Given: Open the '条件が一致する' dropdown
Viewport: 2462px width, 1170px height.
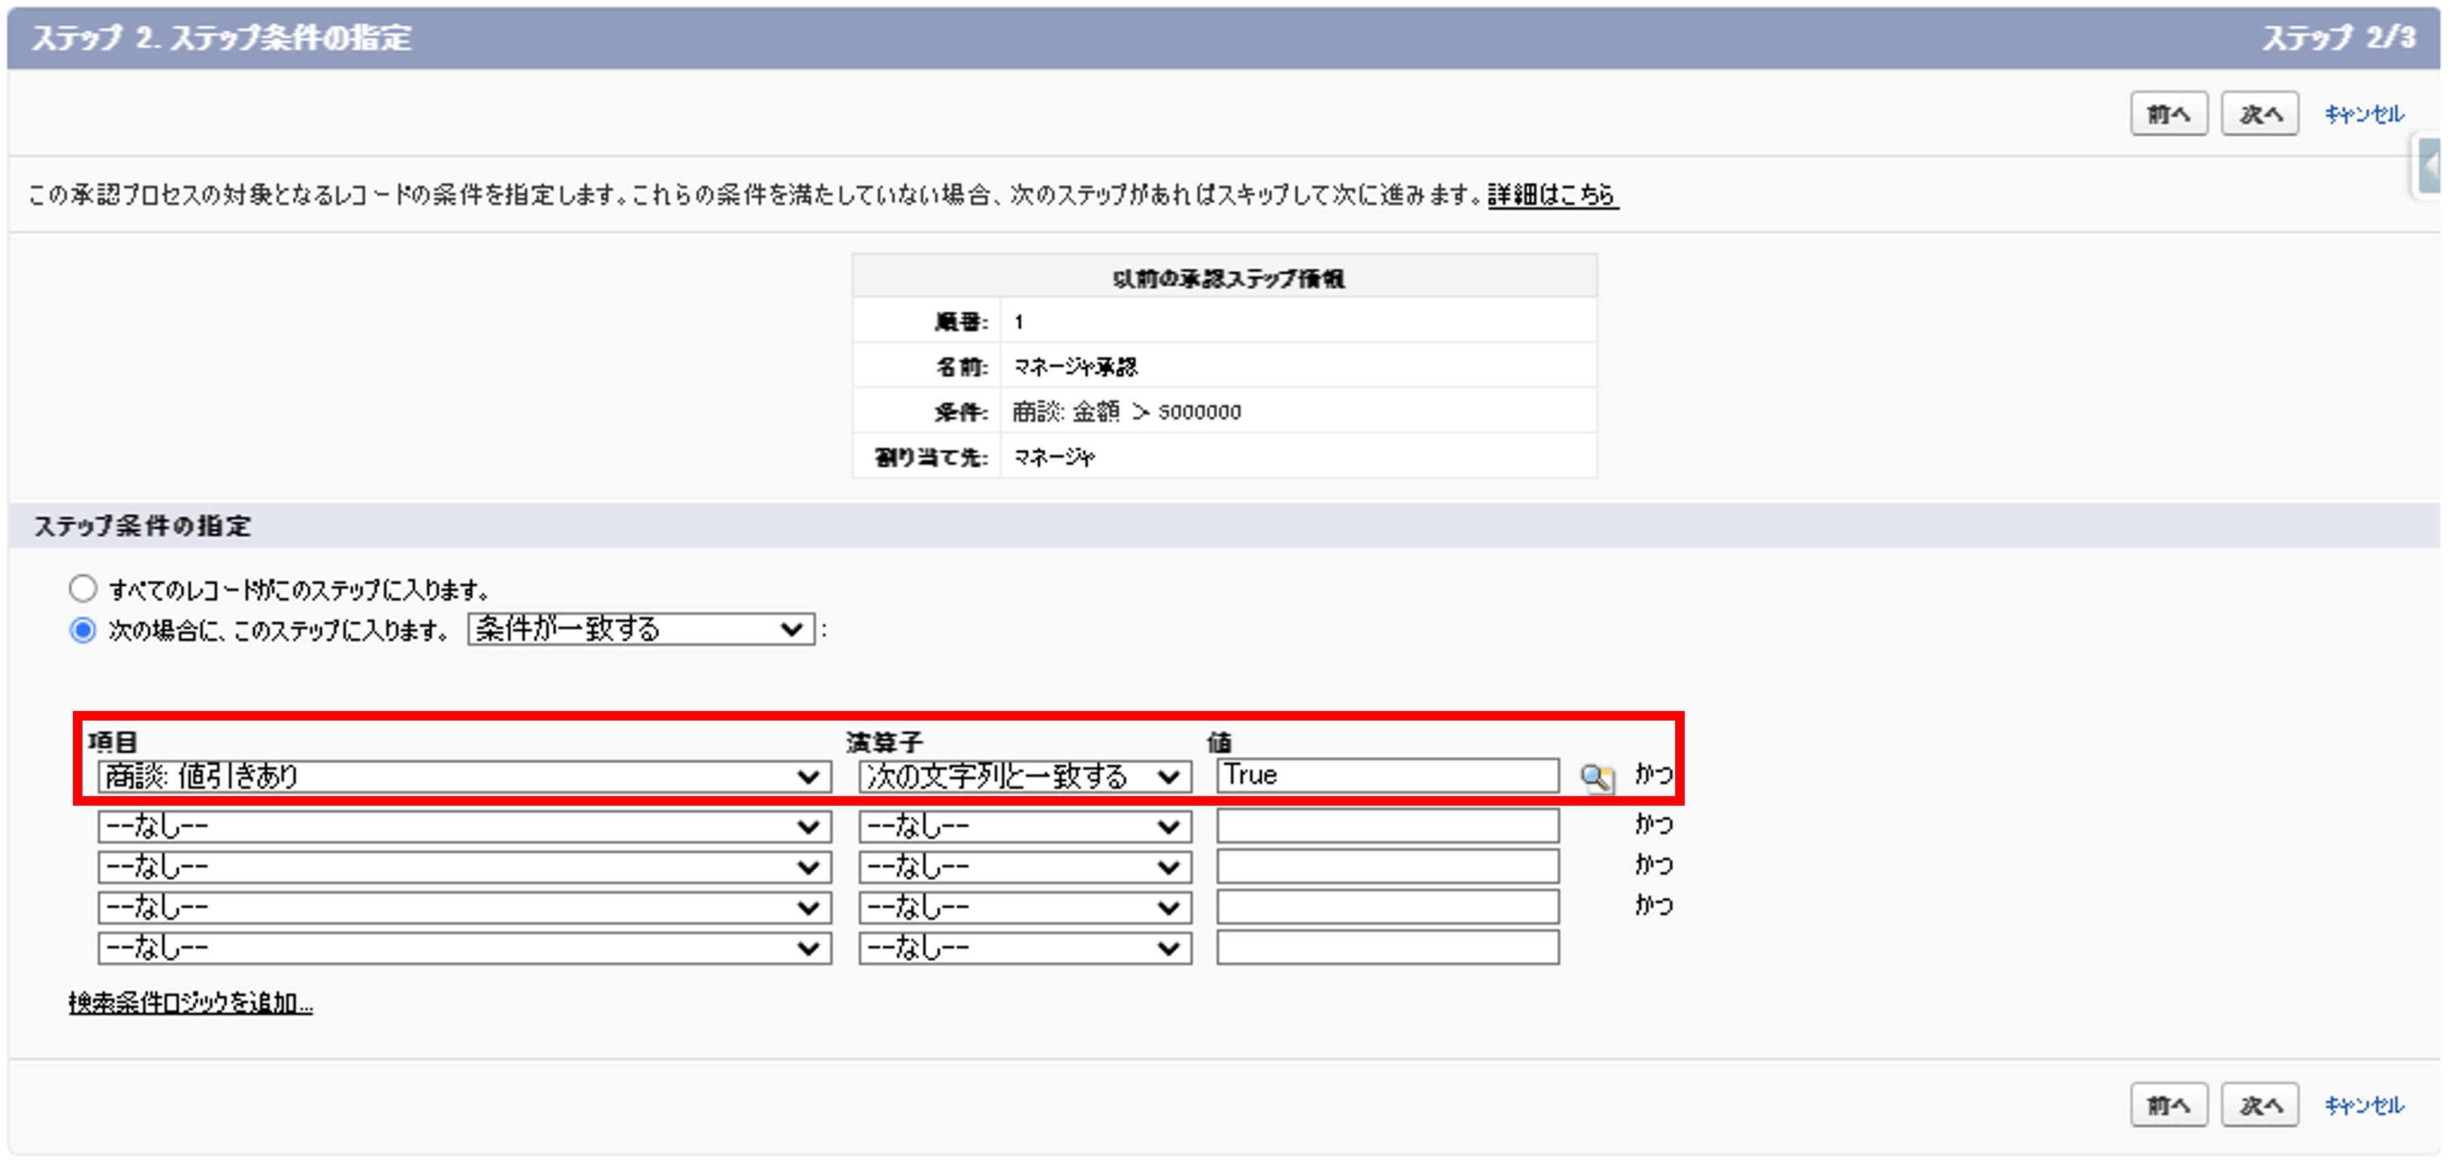Looking at the screenshot, I should [x=640, y=629].
